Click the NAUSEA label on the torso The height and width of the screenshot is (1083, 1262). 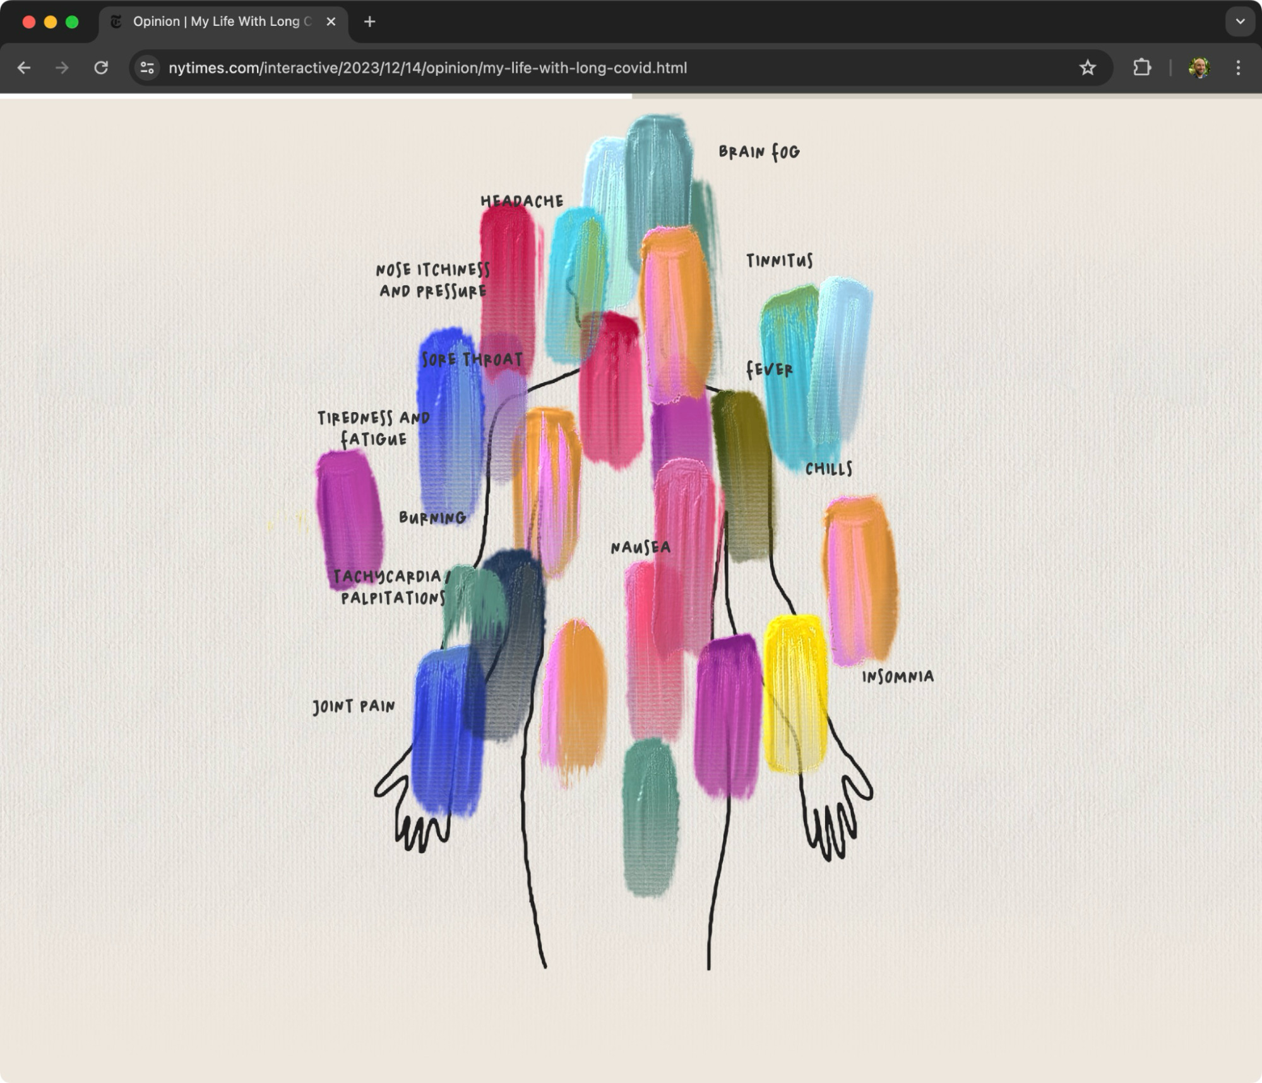click(640, 547)
